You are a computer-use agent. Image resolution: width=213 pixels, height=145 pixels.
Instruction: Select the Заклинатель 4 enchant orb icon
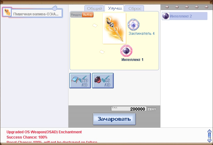click(x=133, y=24)
